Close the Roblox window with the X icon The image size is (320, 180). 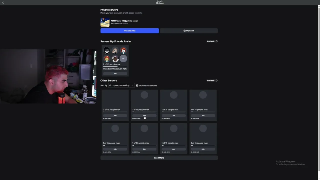click(x=3, y=2)
